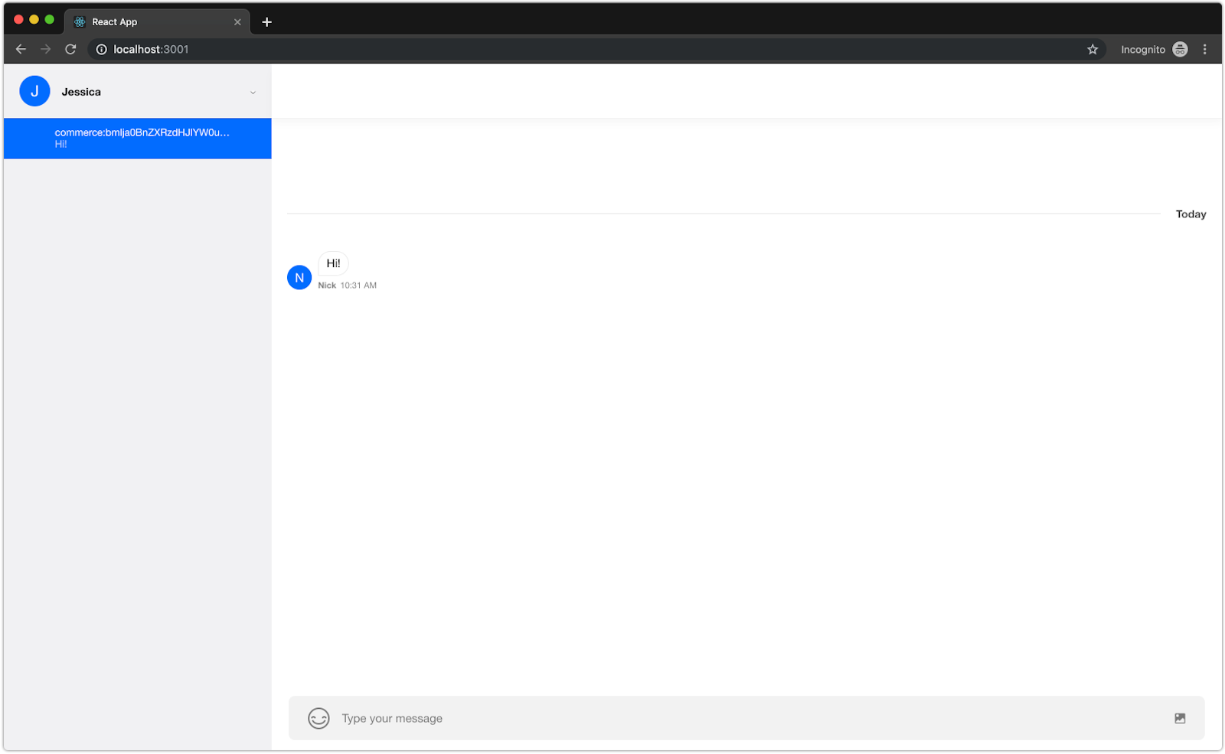Select the commerce conversation in the sidebar

tap(138, 139)
